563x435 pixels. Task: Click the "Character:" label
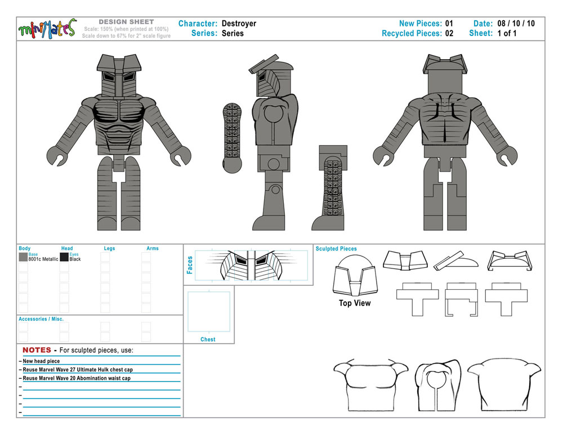click(x=198, y=24)
